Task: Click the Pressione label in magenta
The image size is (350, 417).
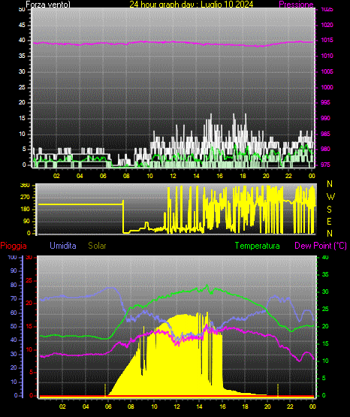Action: point(296,5)
